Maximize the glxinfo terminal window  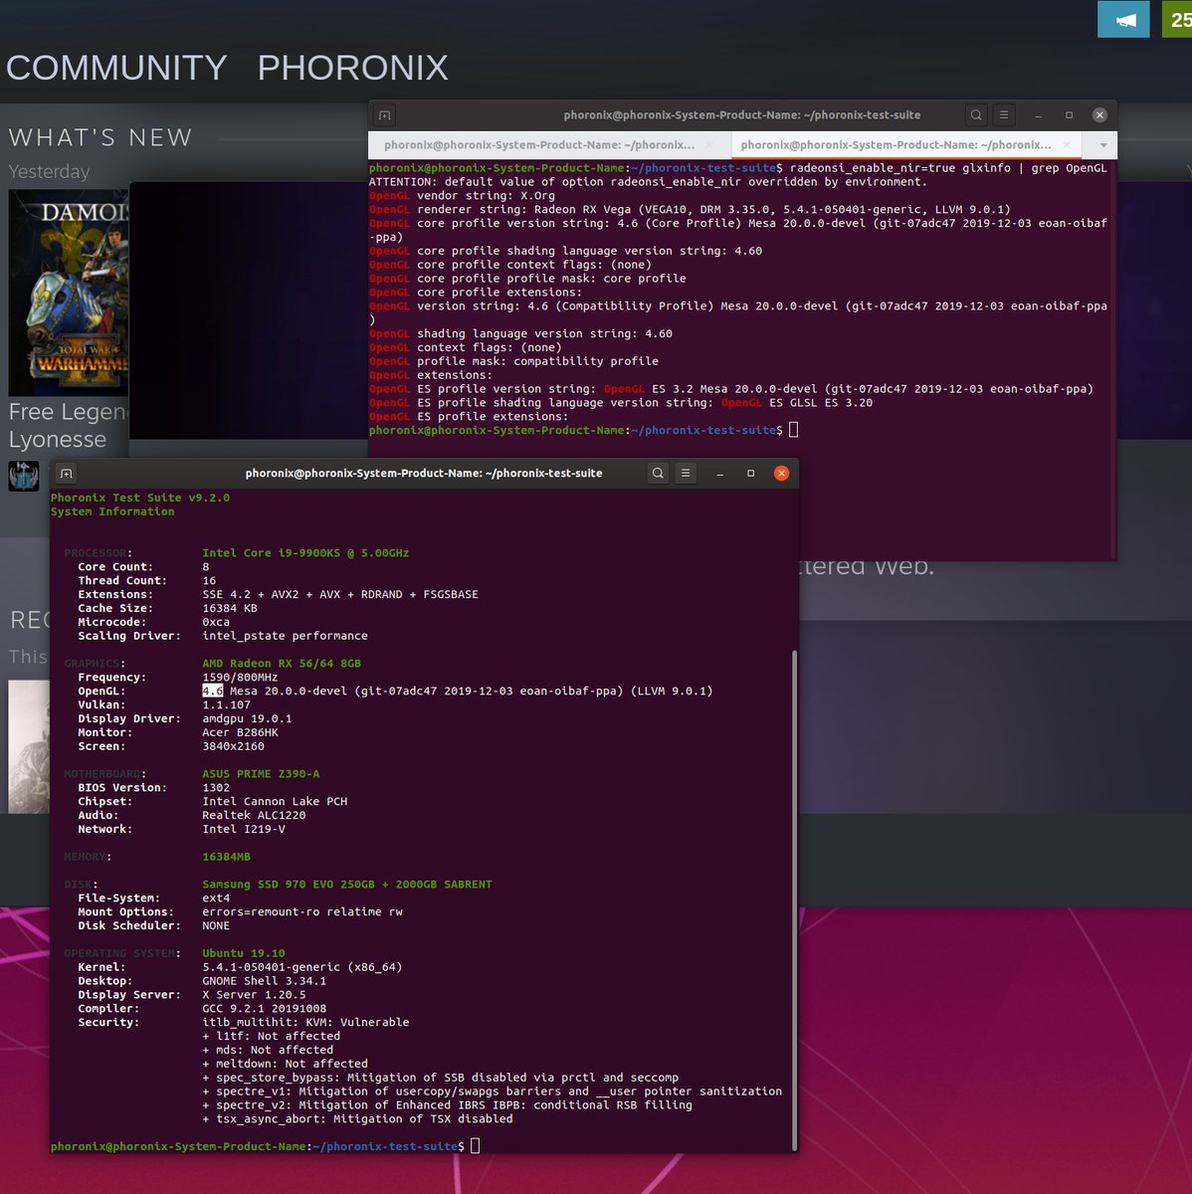pyautogui.click(x=1069, y=115)
